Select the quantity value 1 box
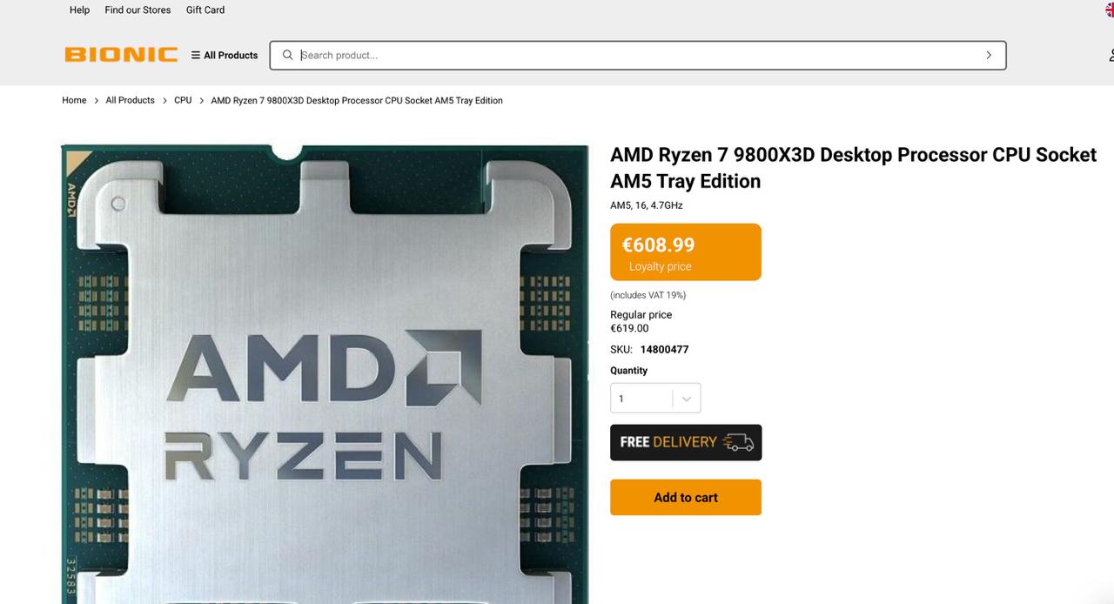The height and width of the screenshot is (604, 1114). tap(655, 399)
